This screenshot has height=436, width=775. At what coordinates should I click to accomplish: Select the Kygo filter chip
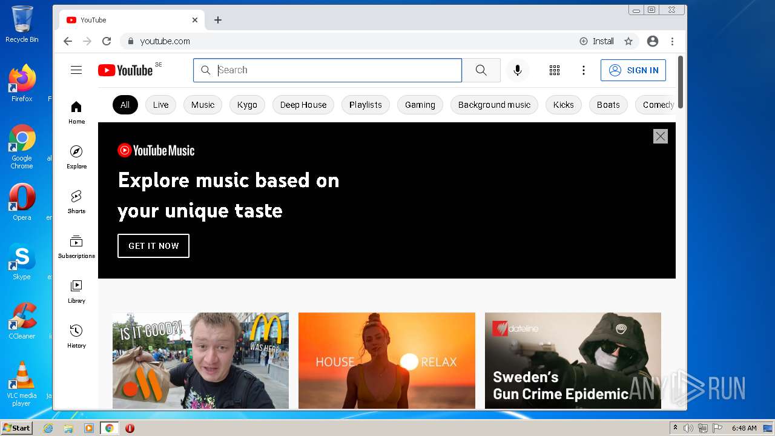[247, 105]
